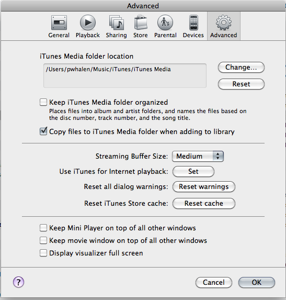Open the Store preferences pane
Screen dimensions: 286x300
(x=141, y=26)
